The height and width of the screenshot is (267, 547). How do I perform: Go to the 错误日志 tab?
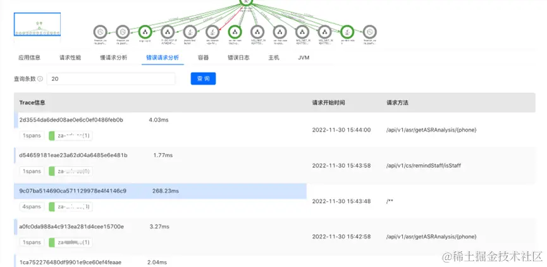[x=238, y=58]
